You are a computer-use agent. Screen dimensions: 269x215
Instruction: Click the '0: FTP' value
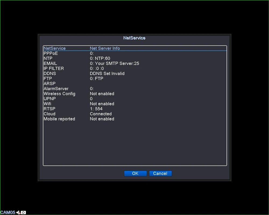click(x=97, y=78)
